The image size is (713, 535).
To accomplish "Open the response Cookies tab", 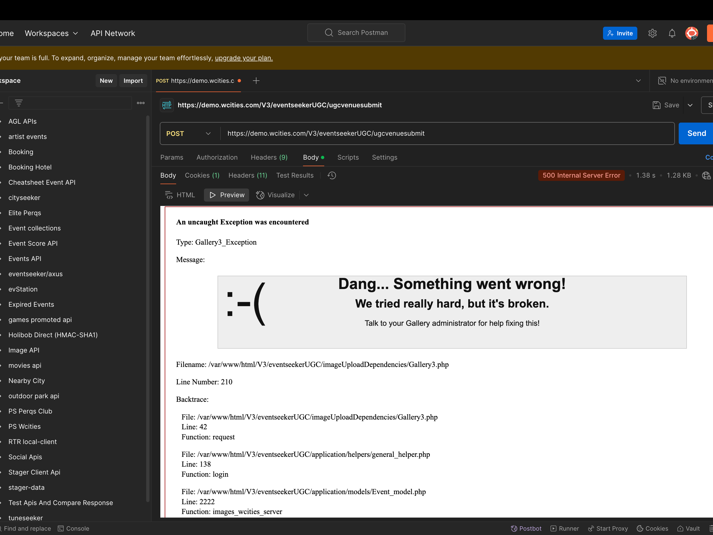I will point(202,175).
